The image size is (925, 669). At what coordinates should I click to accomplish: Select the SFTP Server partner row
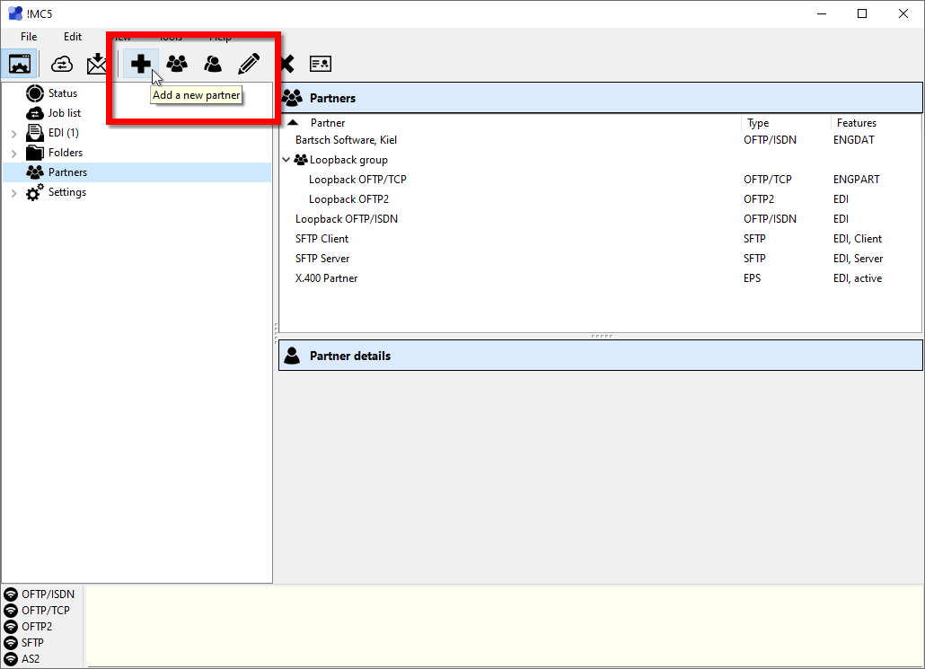(323, 258)
